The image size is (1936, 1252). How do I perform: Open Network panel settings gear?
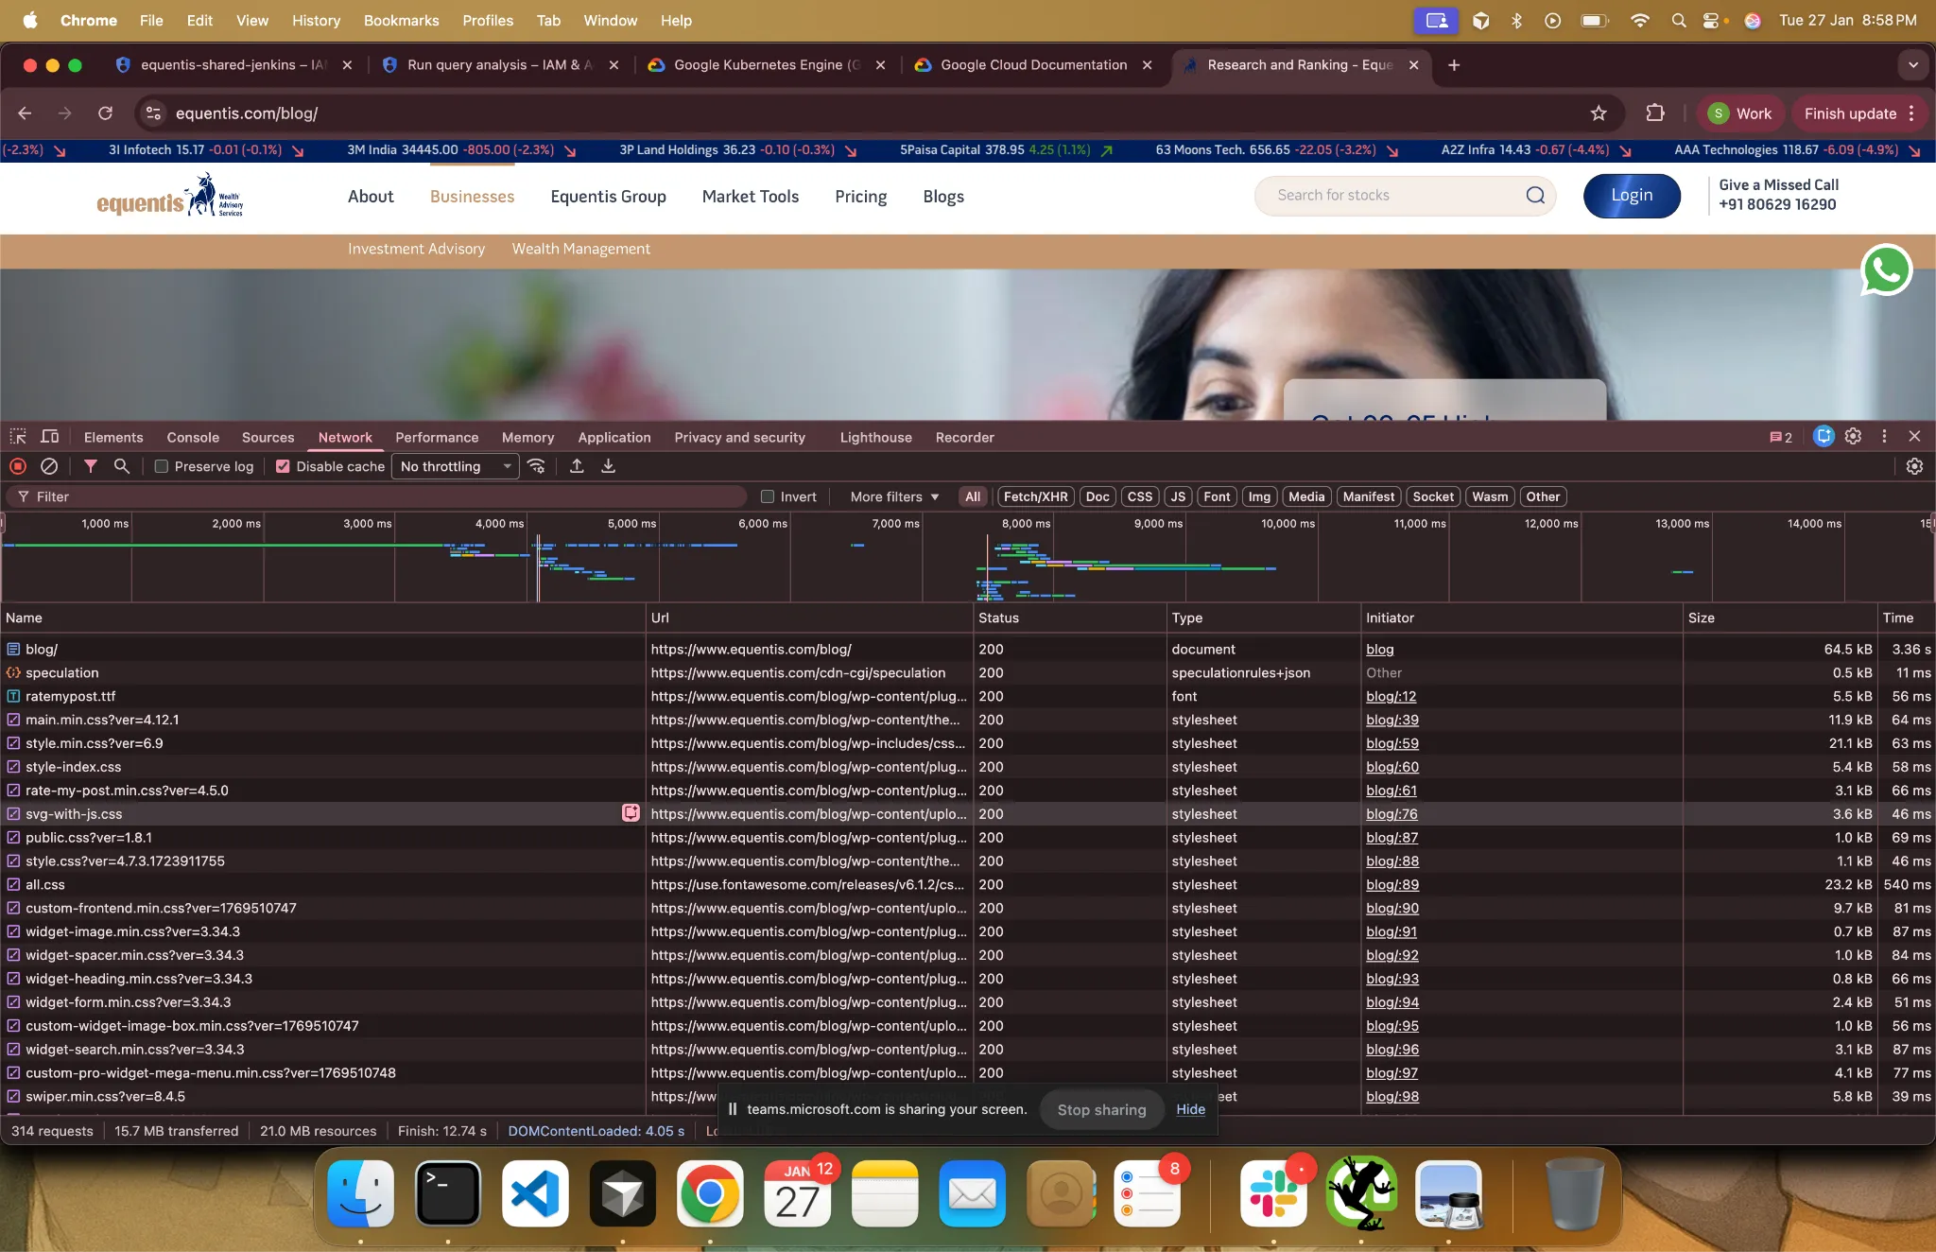point(1914,466)
